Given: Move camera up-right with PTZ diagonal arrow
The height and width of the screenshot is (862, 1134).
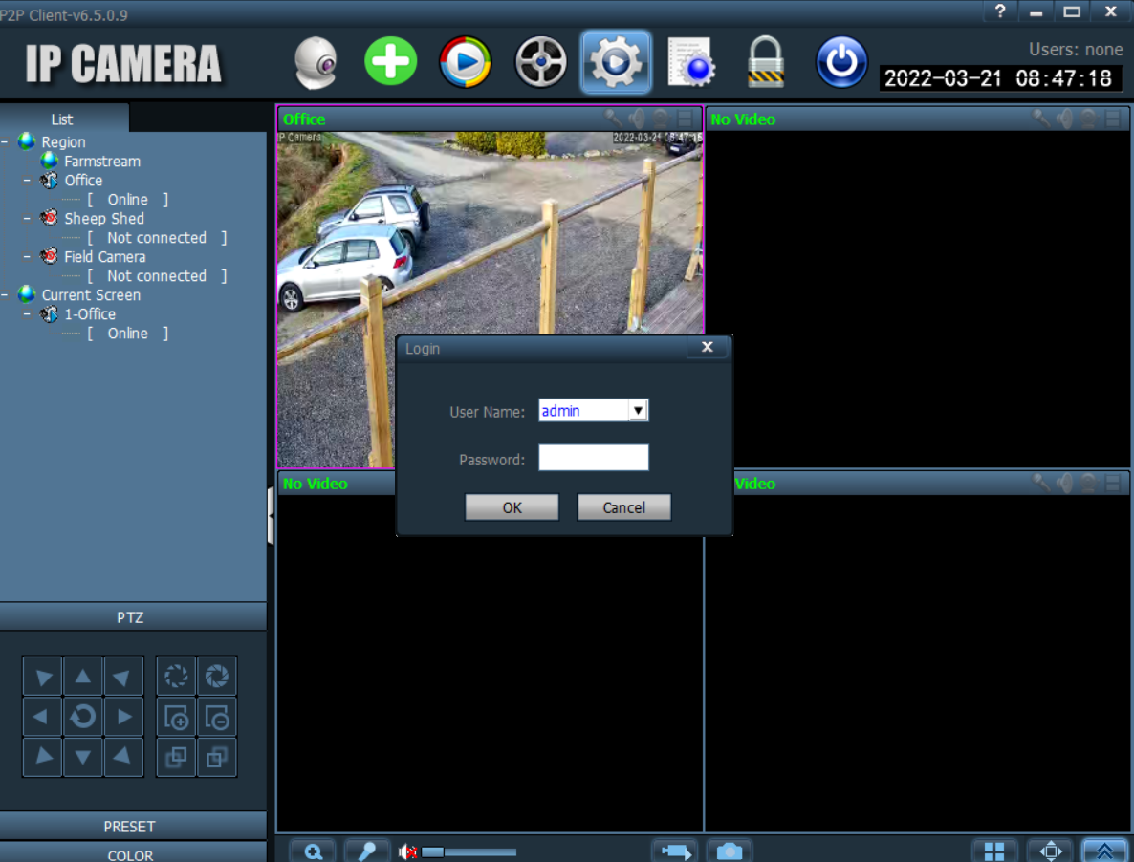Looking at the screenshot, I should (x=123, y=677).
